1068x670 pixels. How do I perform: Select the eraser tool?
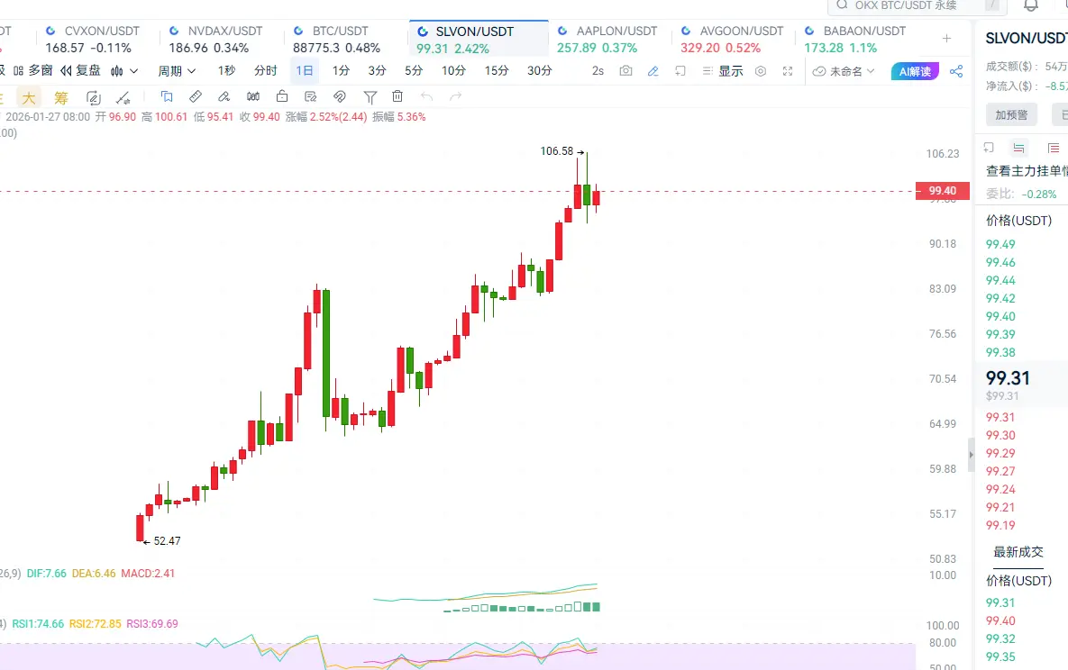pyautogui.click(x=224, y=96)
